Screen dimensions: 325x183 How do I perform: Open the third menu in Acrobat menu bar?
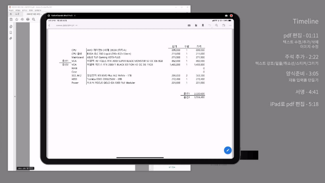point(25,10)
